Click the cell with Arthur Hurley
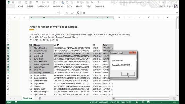 click(44, 75)
